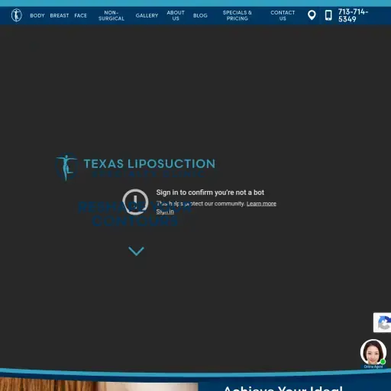Click the video error exclamation icon
The image size is (391, 391).
(135, 202)
